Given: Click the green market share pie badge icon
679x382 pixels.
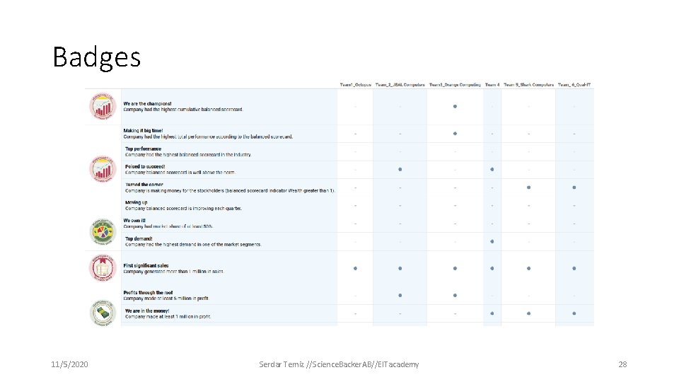Looking at the screenshot, I should click(x=103, y=231).
